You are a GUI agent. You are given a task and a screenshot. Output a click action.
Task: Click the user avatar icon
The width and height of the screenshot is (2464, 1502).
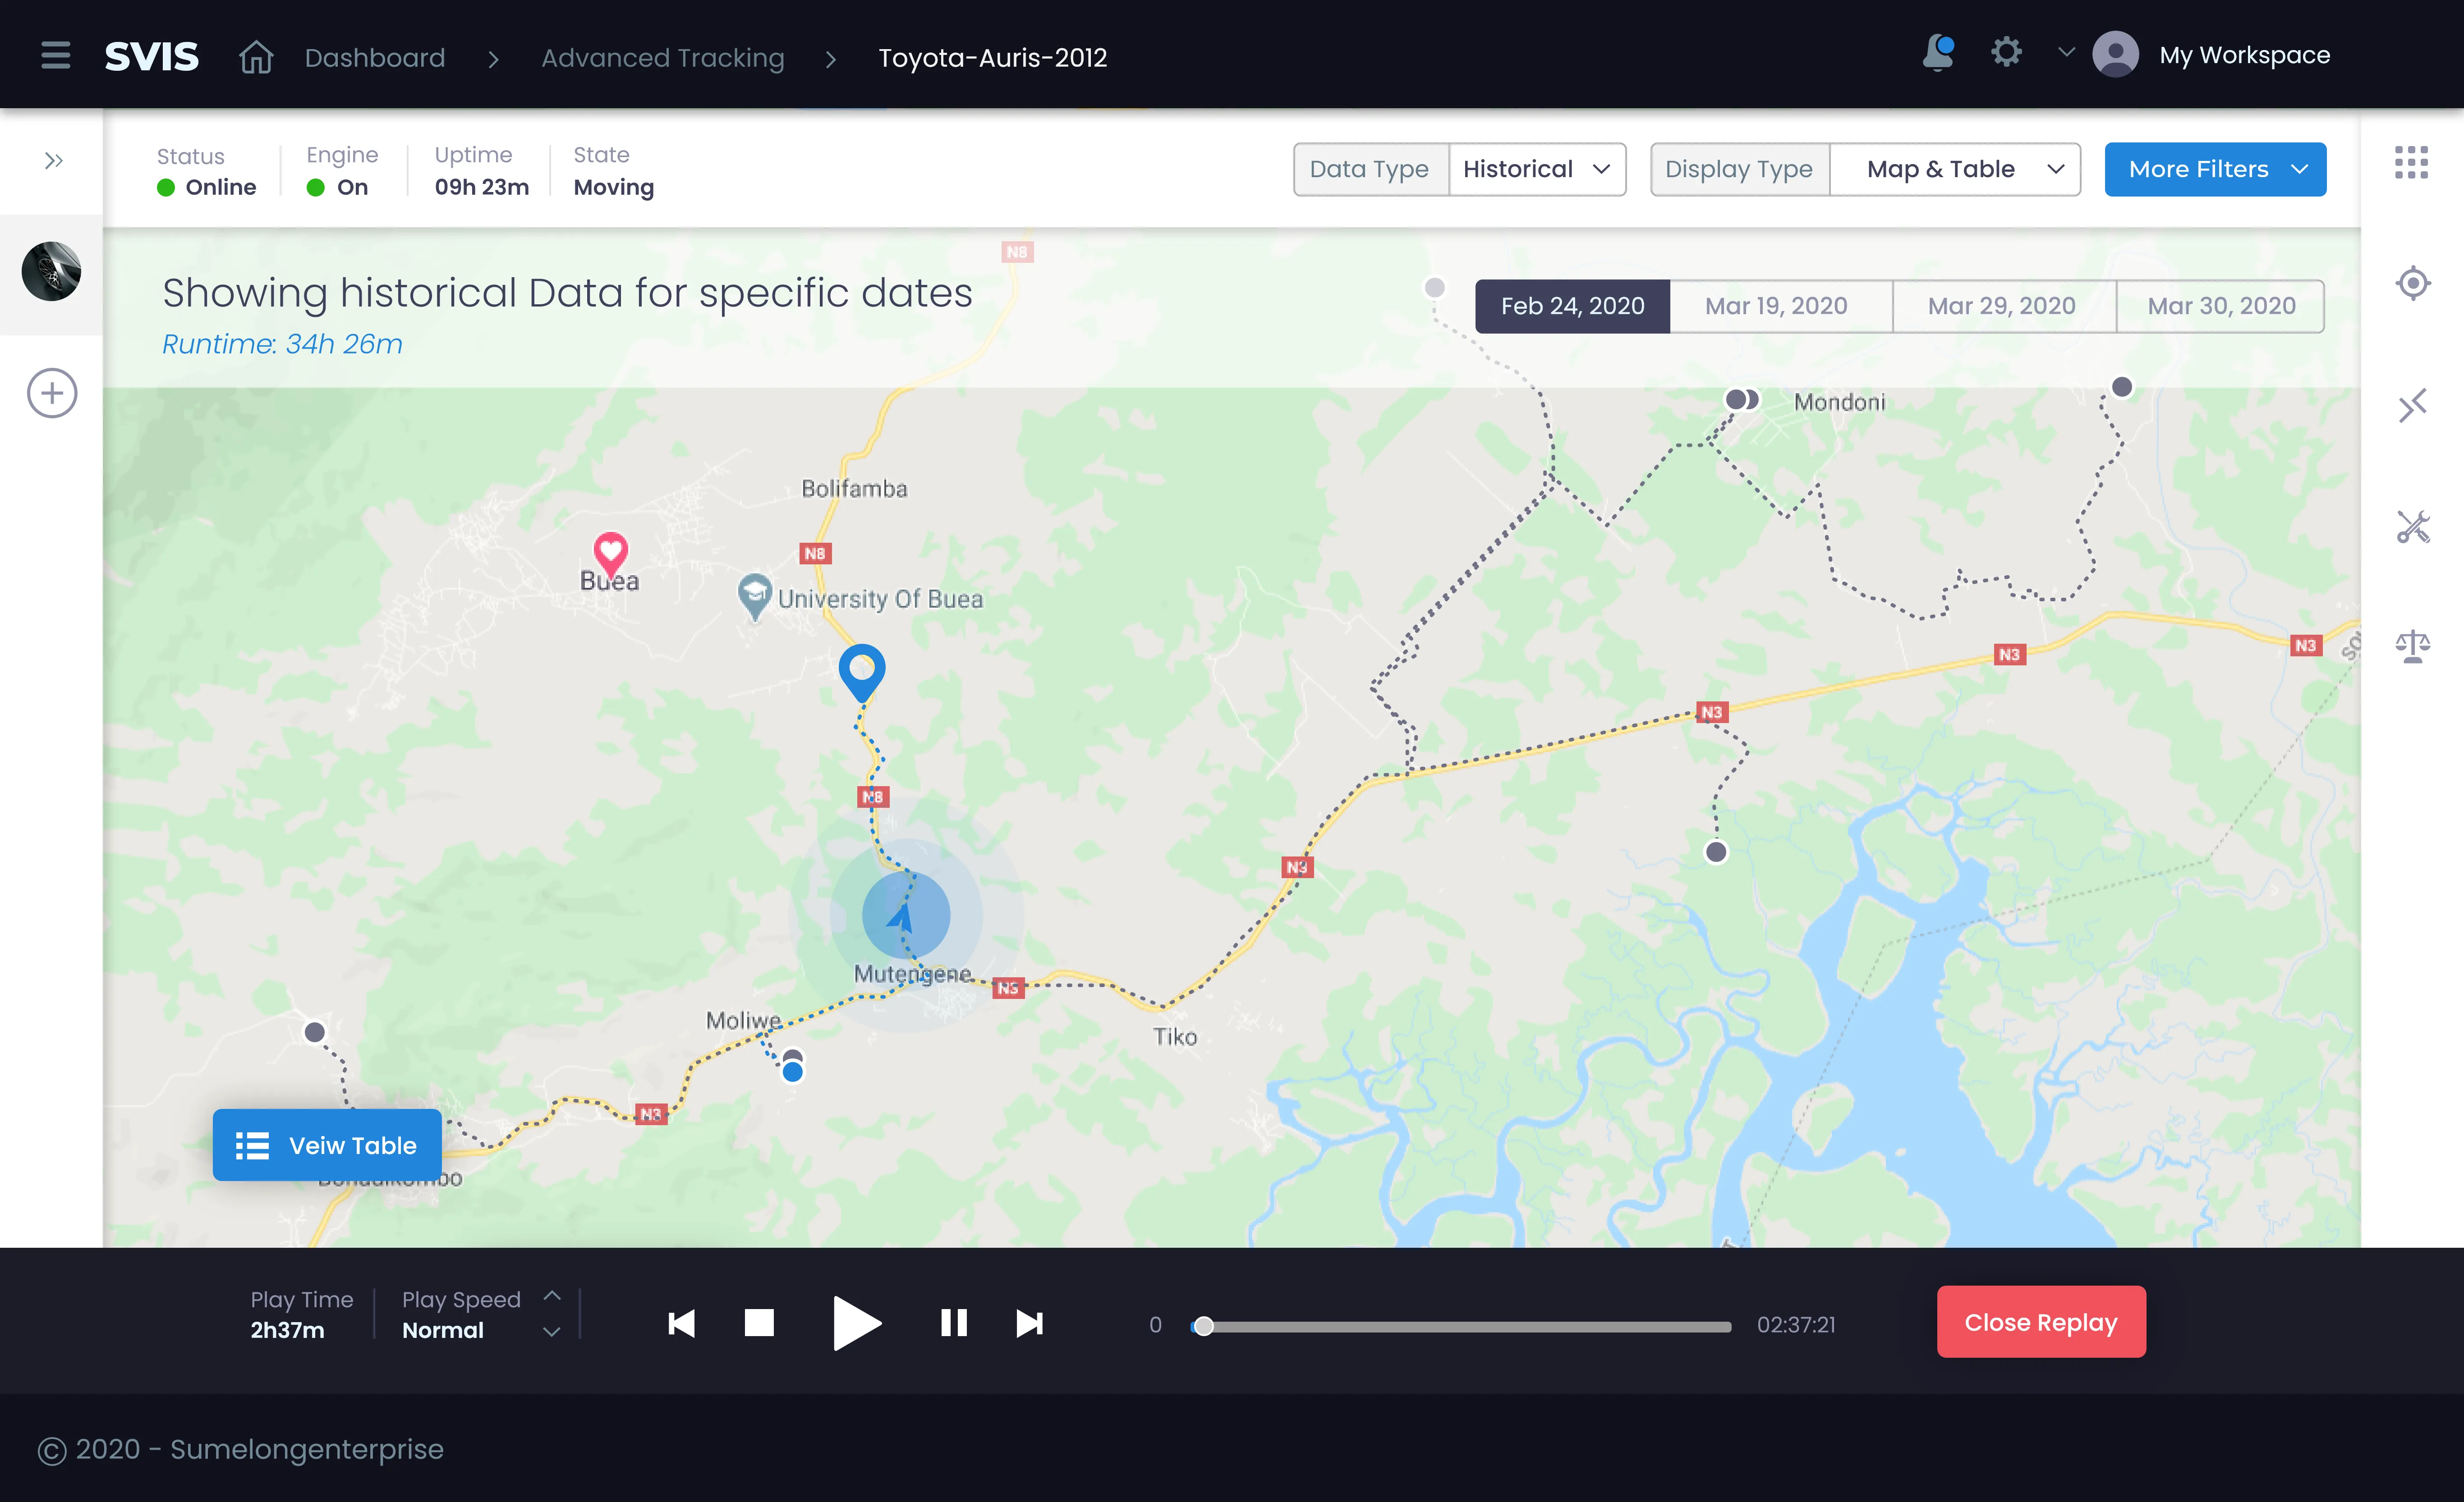click(x=2115, y=54)
